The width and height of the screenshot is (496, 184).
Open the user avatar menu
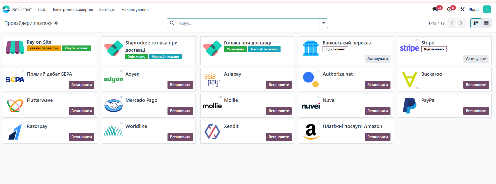(487, 9)
